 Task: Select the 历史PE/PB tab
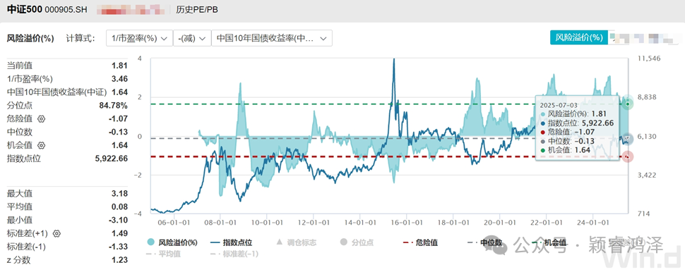coord(196,9)
